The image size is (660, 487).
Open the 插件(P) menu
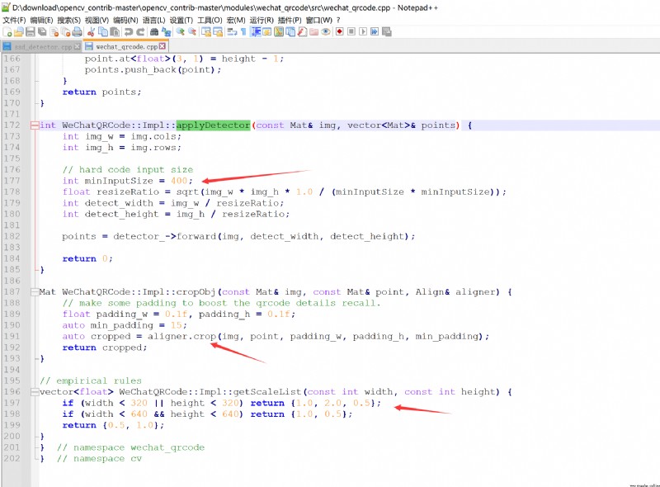click(290, 20)
